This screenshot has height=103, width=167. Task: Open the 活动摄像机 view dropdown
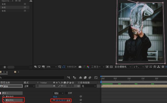click(x=123, y=67)
